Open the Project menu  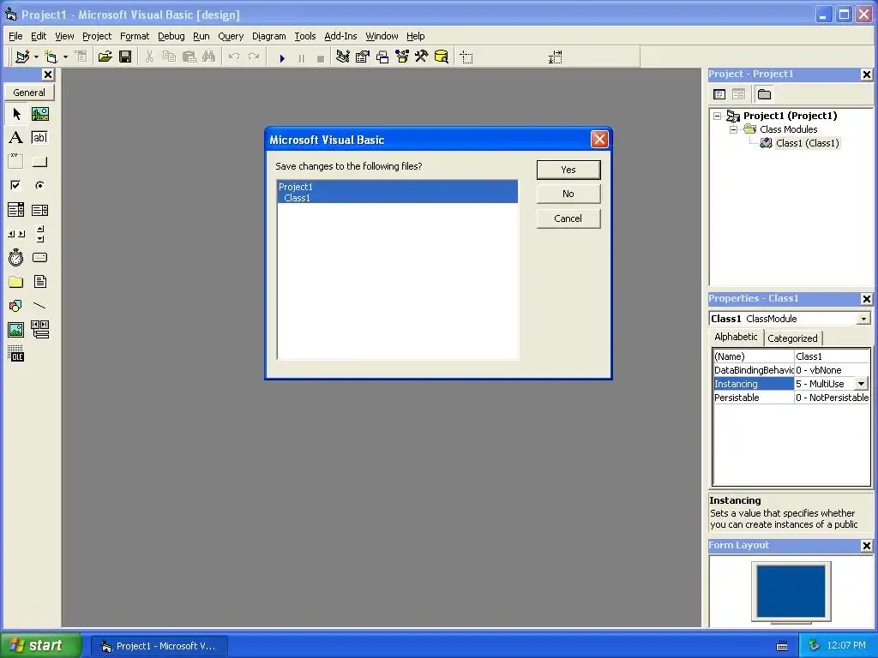(x=97, y=36)
